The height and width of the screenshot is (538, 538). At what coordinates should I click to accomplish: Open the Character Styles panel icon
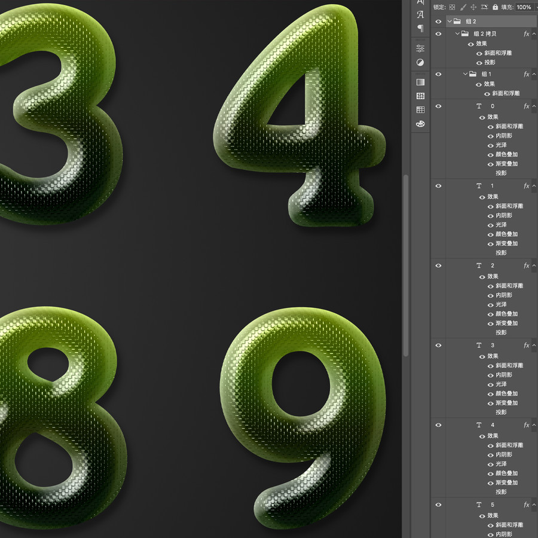point(420,15)
